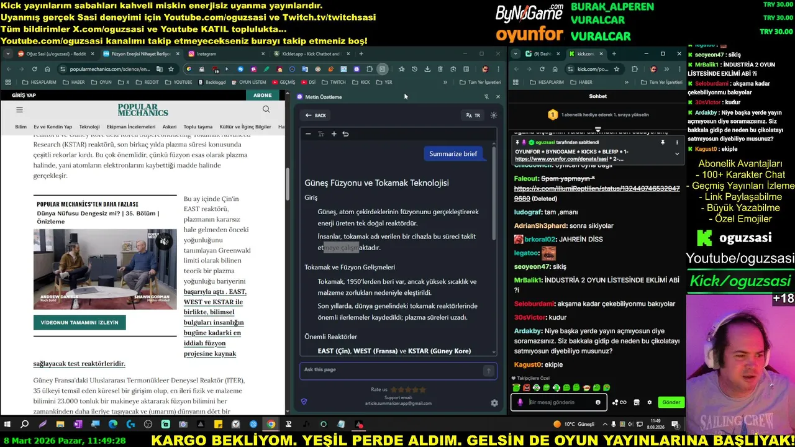
Task: Click the Popular Mechanics search magnifier icon
Action: 266,109
